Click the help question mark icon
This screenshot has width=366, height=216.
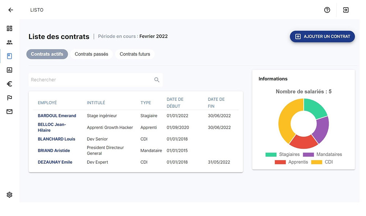coord(327,10)
